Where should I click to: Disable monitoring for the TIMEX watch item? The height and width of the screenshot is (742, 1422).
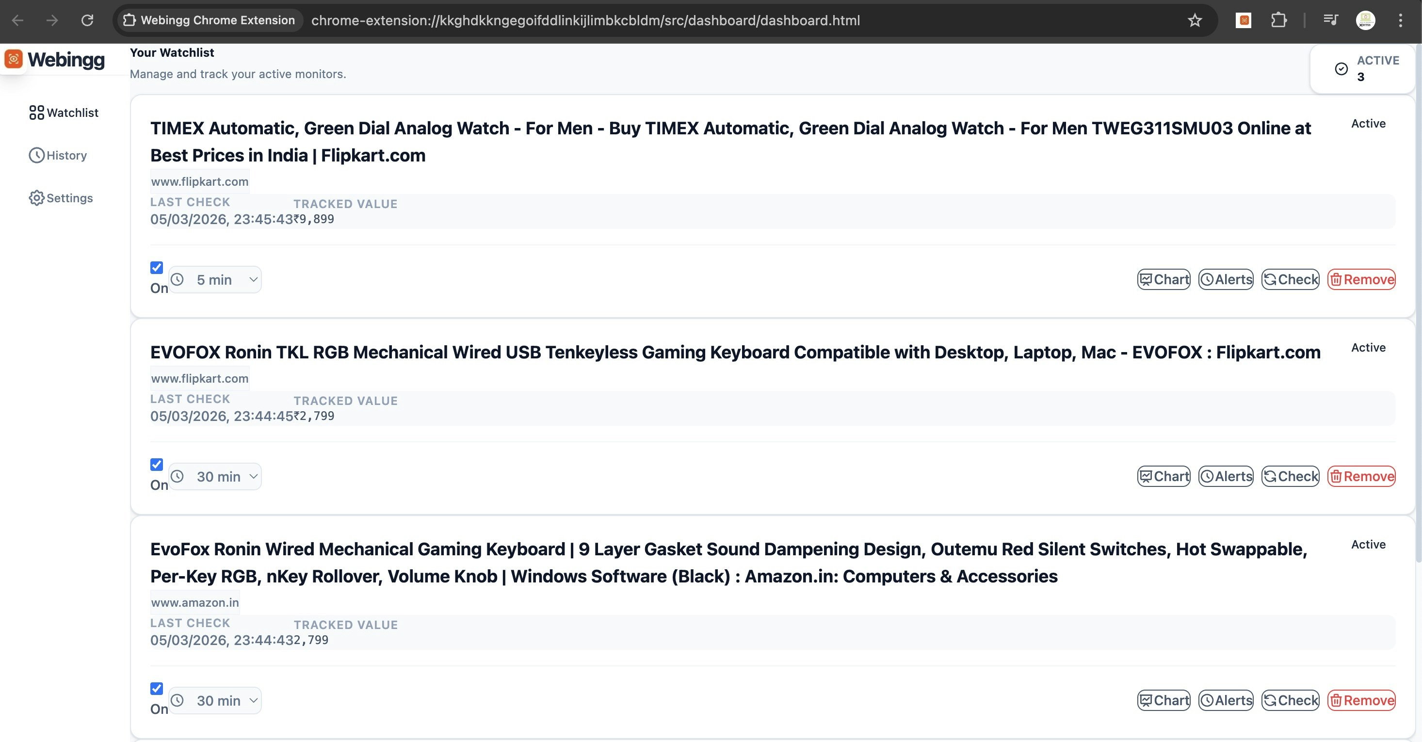156,267
